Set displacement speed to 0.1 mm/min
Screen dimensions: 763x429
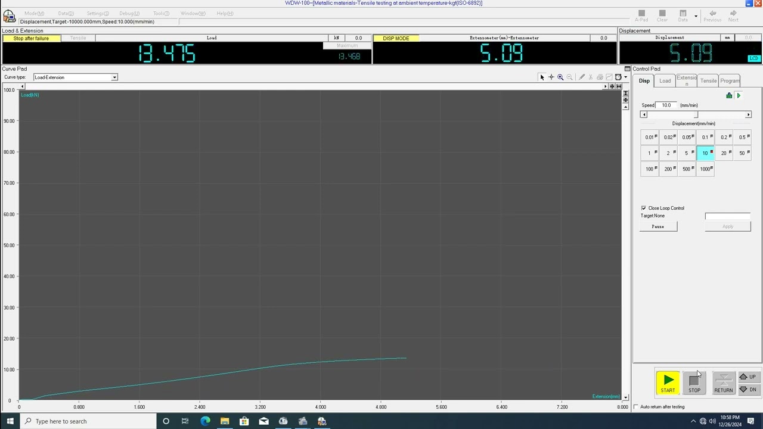pos(705,137)
